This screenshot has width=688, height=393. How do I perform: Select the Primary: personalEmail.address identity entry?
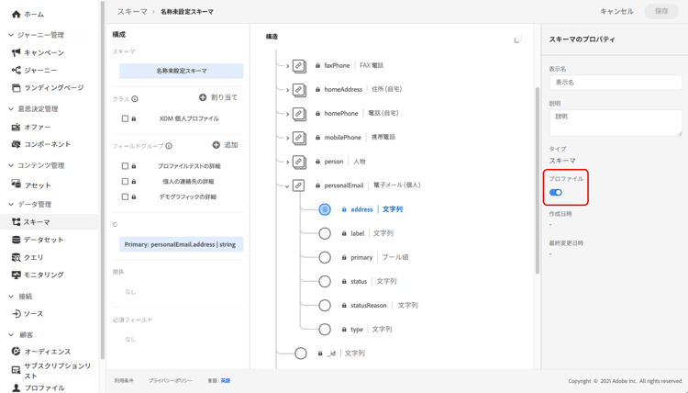[182, 244]
